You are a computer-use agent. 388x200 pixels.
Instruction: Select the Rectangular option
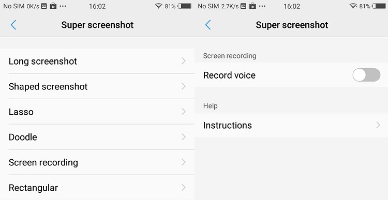[97, 188]
